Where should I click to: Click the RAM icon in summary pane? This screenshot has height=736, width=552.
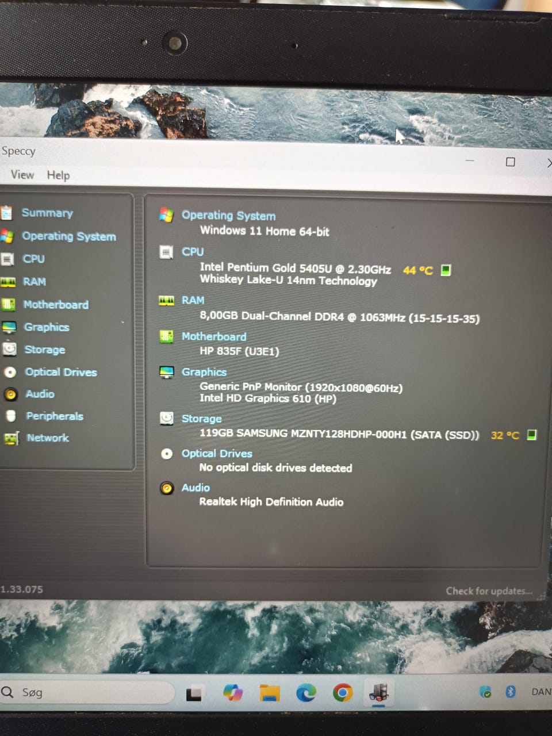click(166, 300)
